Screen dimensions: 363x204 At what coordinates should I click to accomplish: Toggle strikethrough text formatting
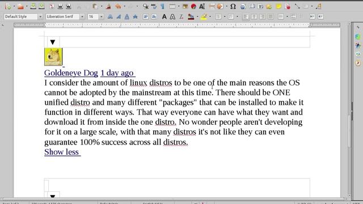(135, 16)
